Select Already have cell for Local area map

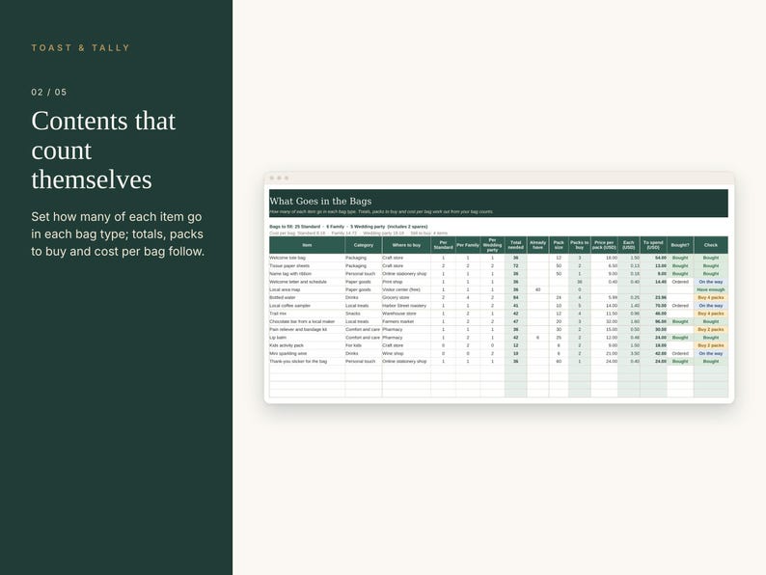click(537, 289)
